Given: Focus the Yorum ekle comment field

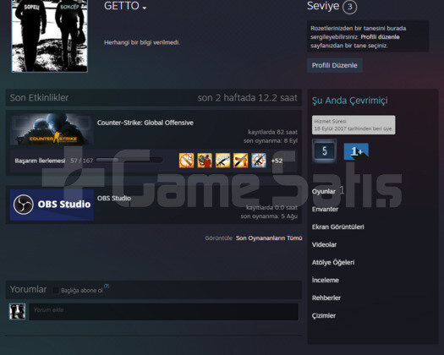Looking at the screenshot, I should [164, 312].
